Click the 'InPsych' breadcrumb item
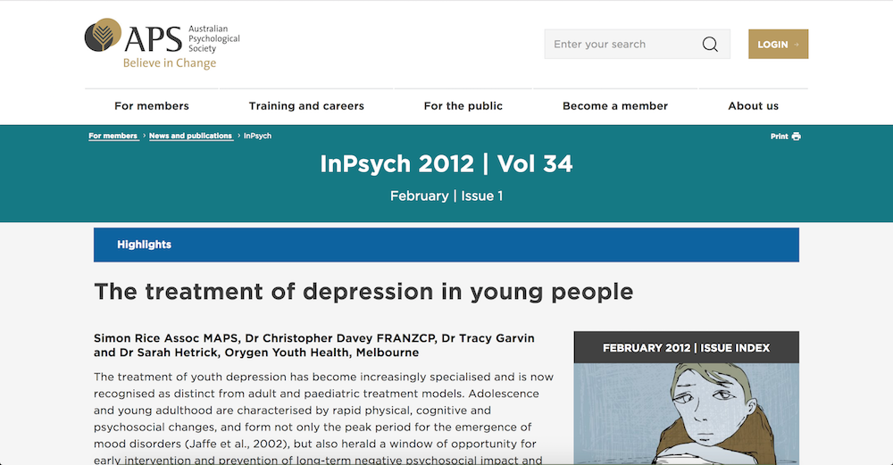Viewport: 893px width, 465px height. (257, 137)
